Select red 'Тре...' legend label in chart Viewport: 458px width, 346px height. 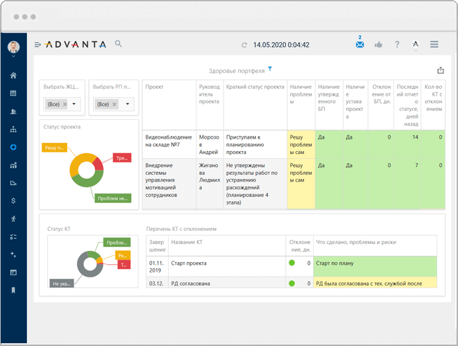(x=122, y=158)
